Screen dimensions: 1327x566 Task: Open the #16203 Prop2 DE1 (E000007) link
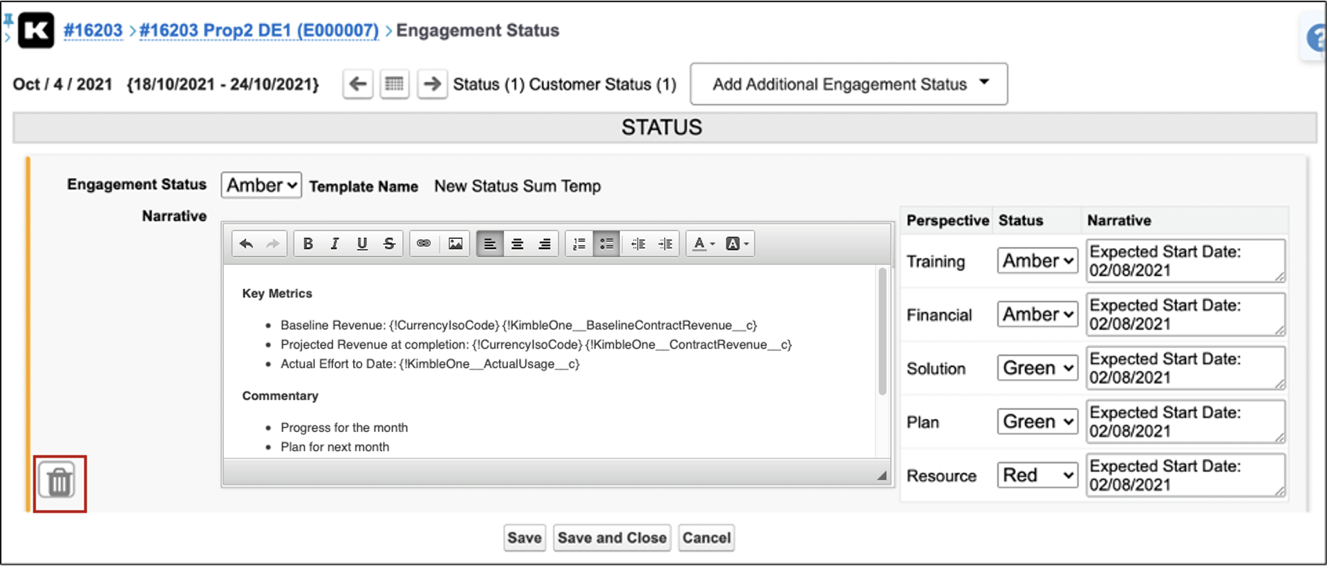point(259,30)
